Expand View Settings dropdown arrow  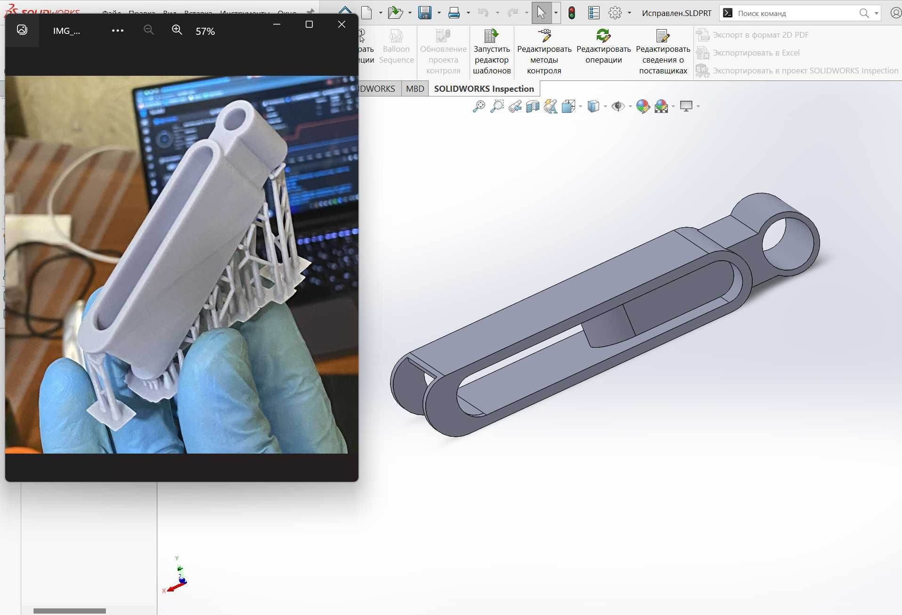tap(698, 106)
